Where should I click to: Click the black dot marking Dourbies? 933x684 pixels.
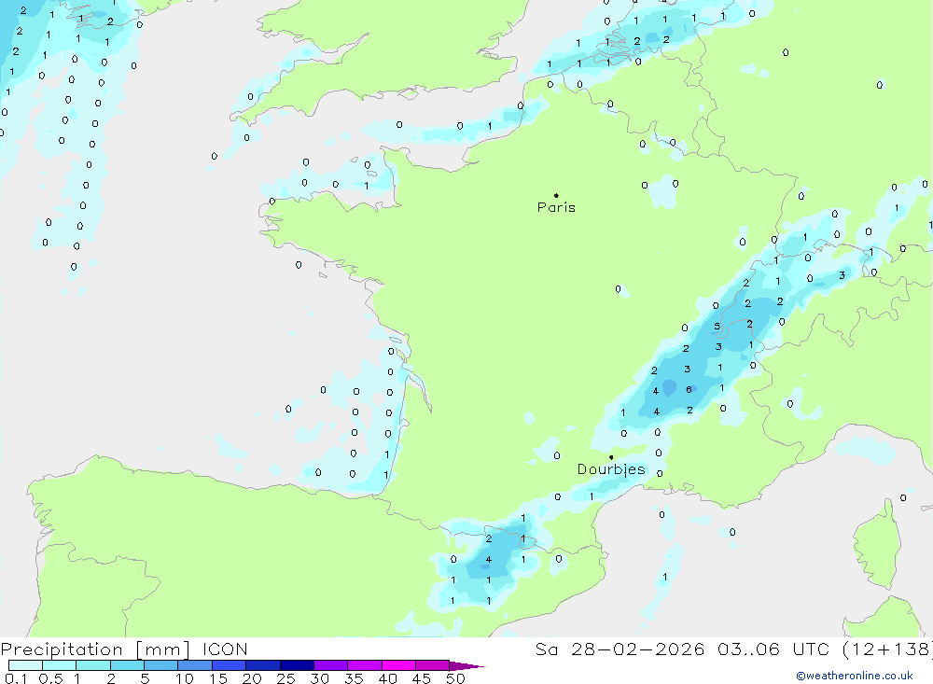(611, 457)
